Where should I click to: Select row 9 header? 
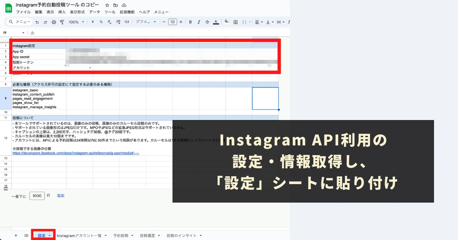(x=6, y=98)
